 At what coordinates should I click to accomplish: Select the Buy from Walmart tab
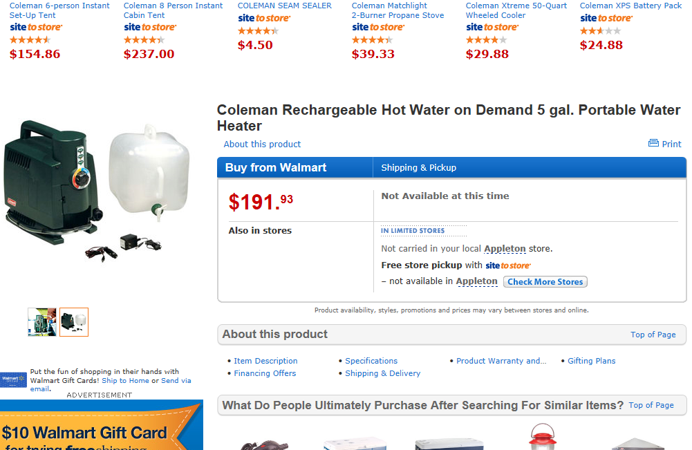pyautogui.click(x=276, y=168)
